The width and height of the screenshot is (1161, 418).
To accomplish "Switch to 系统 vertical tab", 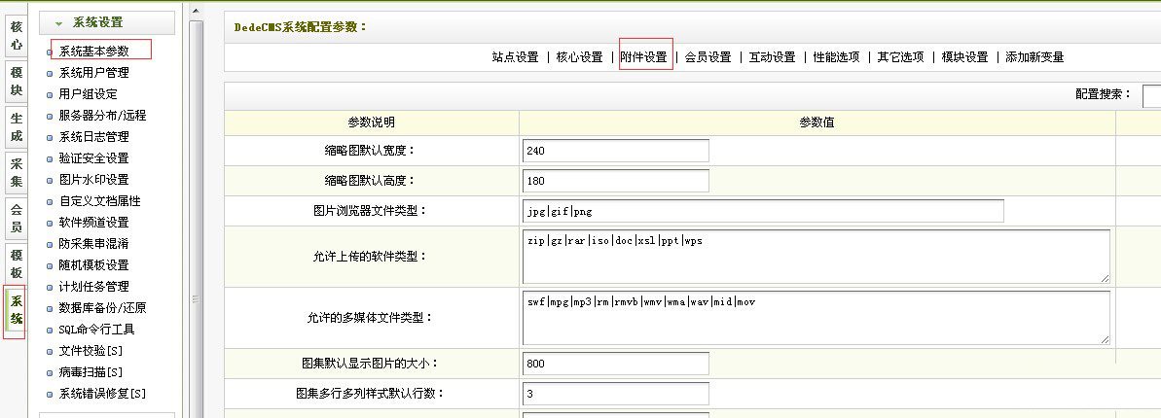I will pos(17,310).
